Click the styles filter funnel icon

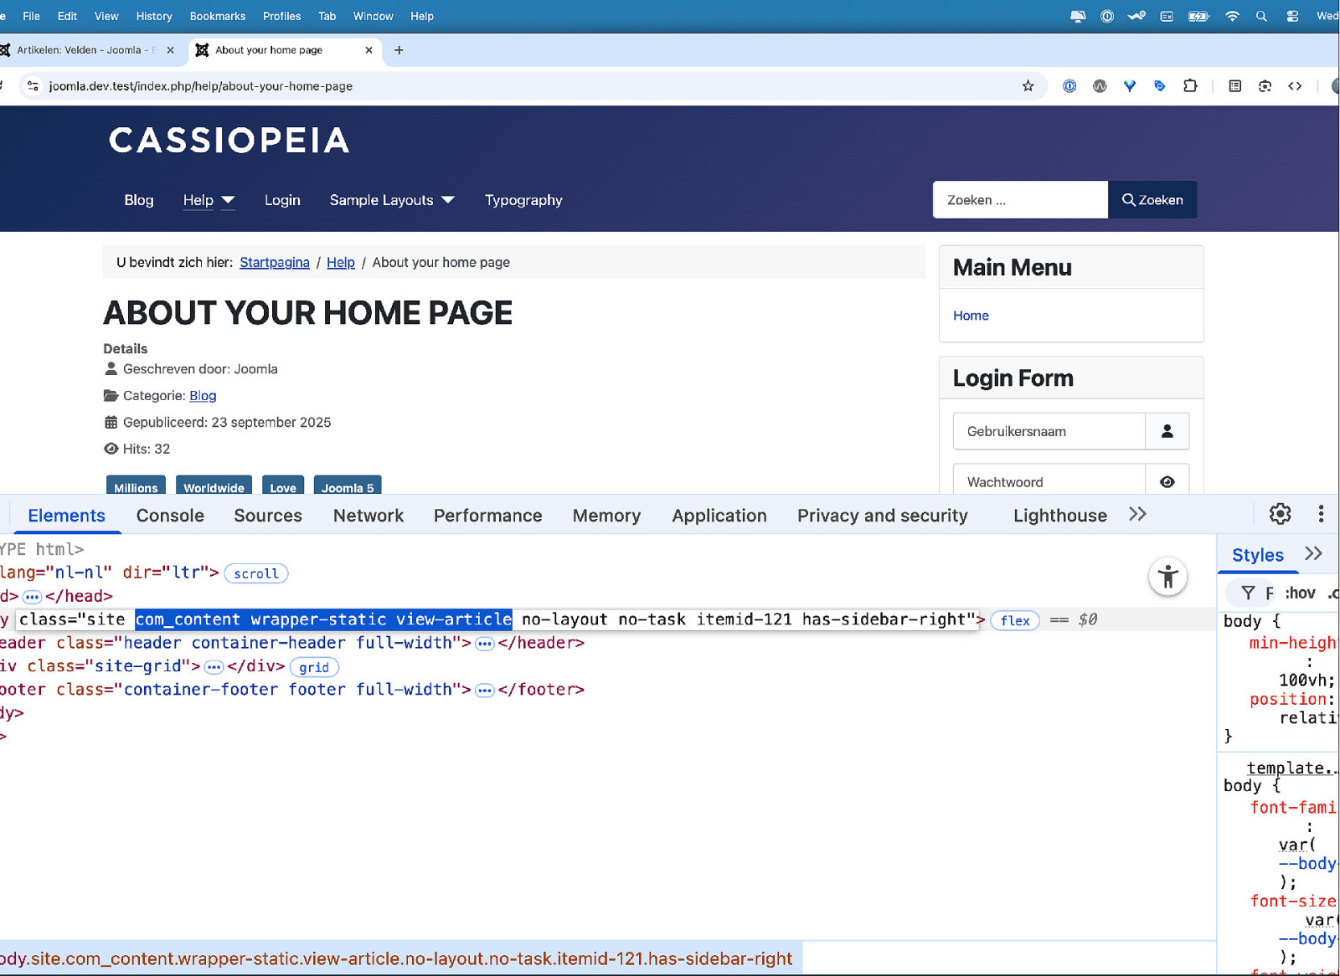1248,593
